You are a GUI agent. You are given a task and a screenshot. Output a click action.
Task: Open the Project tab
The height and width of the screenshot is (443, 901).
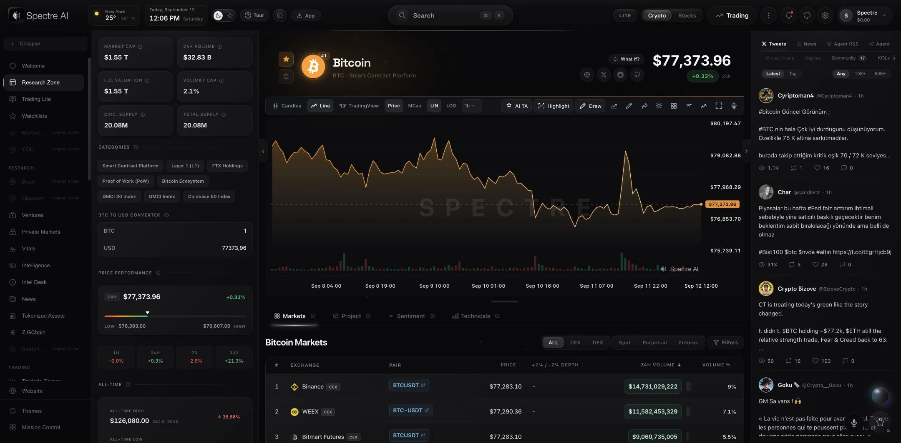[x=351, y=316]
